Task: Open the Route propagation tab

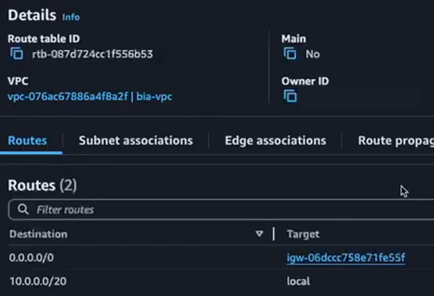Action: point(396,140)
